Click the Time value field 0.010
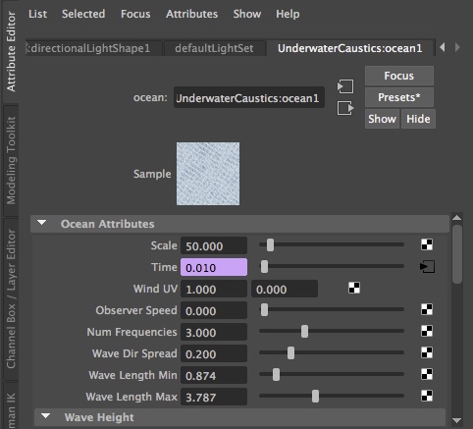 point(214,267)
